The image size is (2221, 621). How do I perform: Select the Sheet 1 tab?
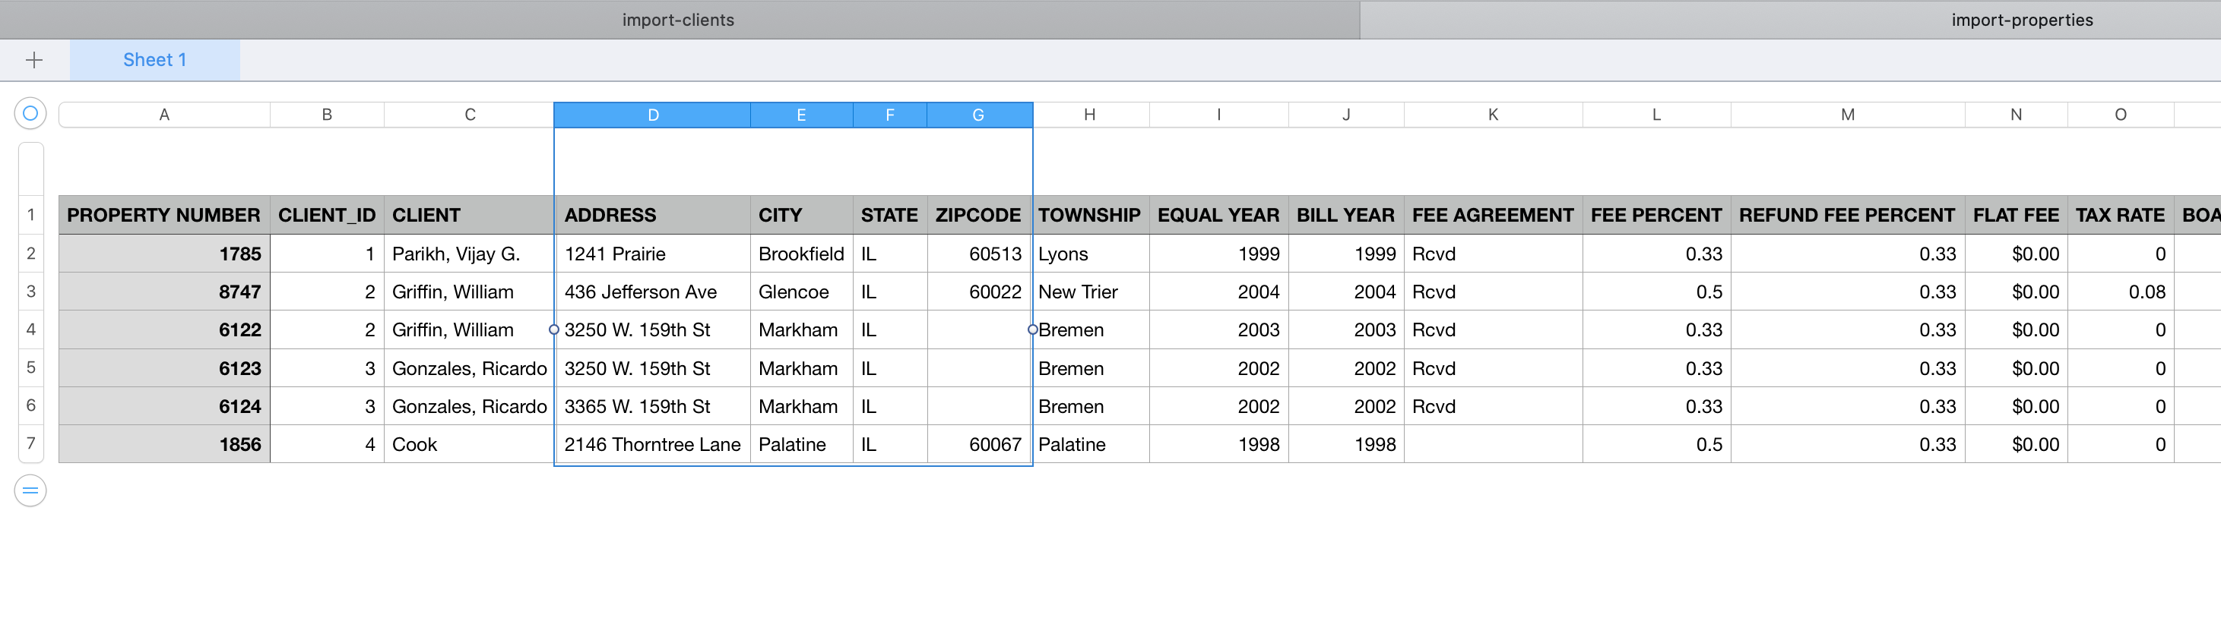[155, 60]
